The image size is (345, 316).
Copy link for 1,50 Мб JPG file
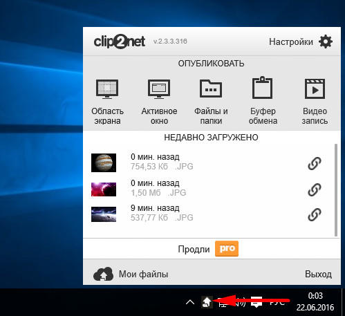point(315,190)
